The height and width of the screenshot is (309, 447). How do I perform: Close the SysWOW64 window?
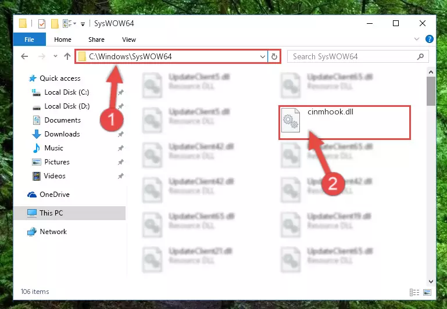(x=423, y=23)
